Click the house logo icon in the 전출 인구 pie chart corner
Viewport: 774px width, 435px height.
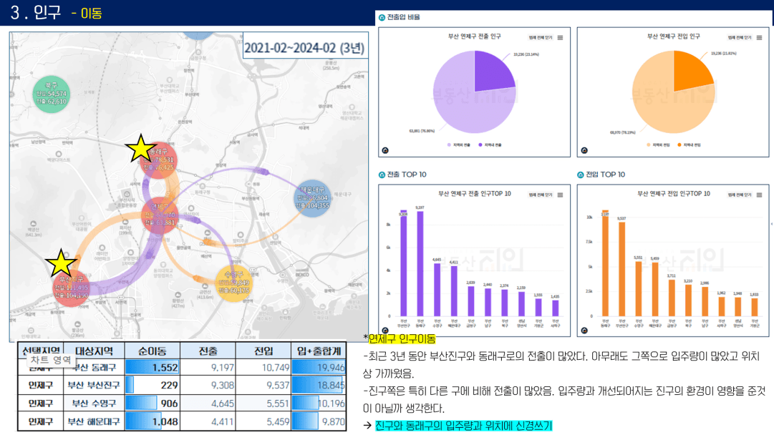385,150
